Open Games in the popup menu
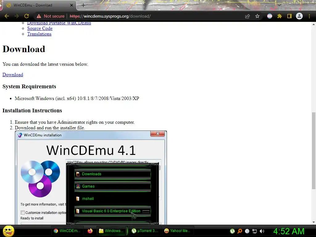This screenshot has height=237, width=316. point(112,186)
